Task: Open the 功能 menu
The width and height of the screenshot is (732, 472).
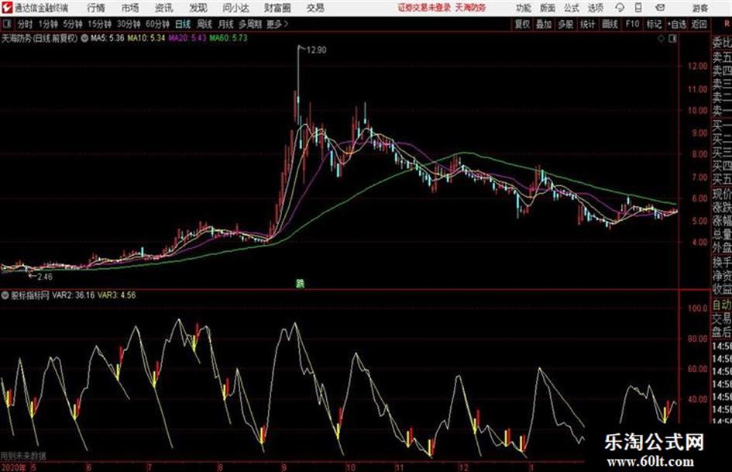Action: [x=524, y=8]
